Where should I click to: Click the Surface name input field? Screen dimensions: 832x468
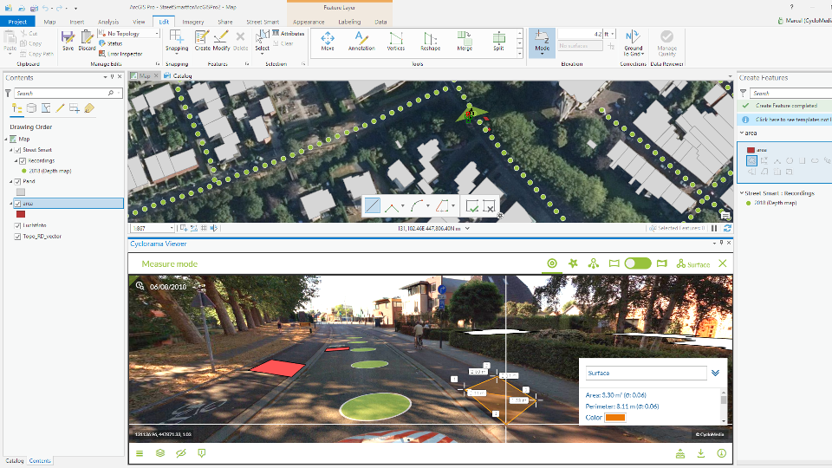click(x=647, y=373)
